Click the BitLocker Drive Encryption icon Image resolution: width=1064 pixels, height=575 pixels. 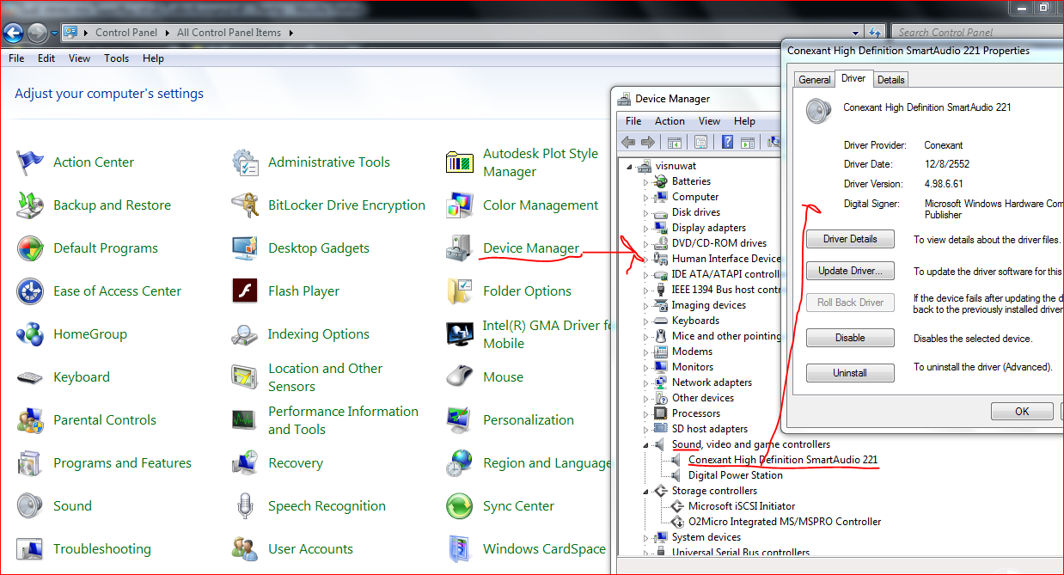tap(245, 205)
